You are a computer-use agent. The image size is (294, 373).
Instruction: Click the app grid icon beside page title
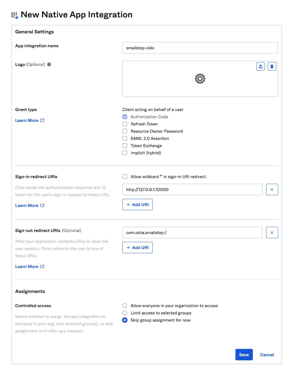tap(15, 15)
